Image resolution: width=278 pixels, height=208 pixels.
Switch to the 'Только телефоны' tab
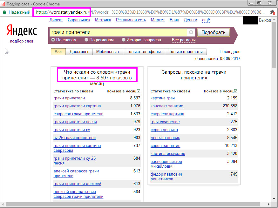pos(144,52)
